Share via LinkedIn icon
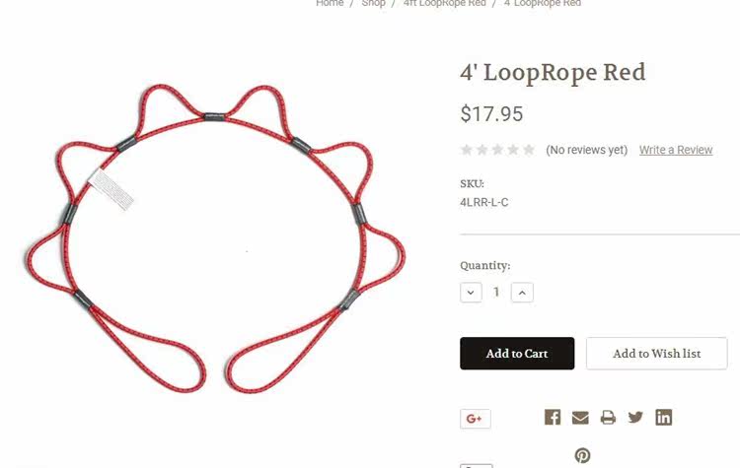This screenshot has height=468, width=740. (664, 417)
